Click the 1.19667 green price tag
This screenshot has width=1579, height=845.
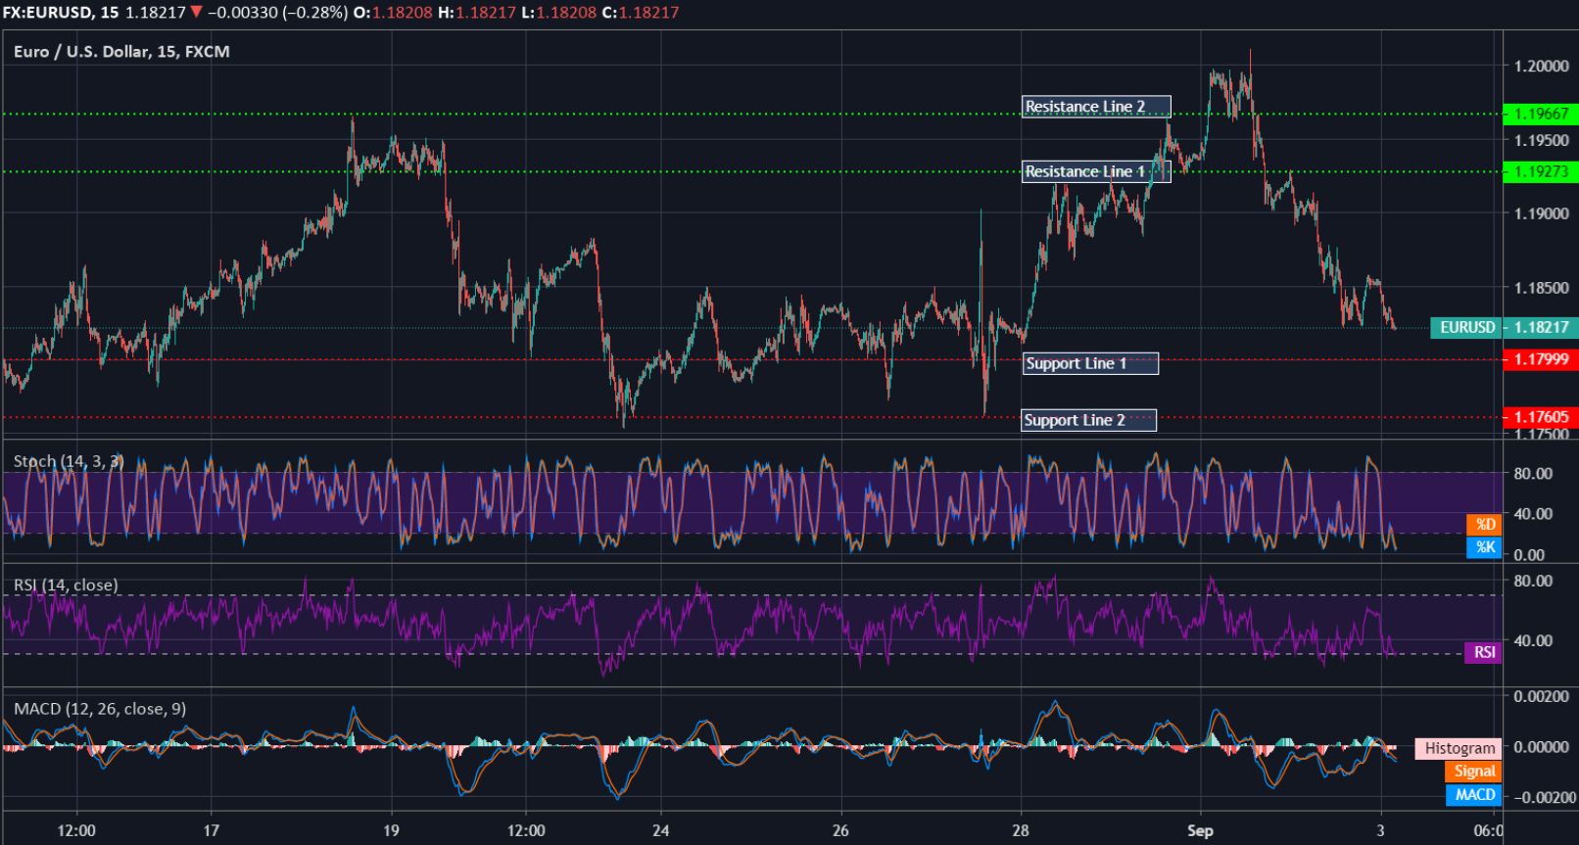coord(1540,114)
